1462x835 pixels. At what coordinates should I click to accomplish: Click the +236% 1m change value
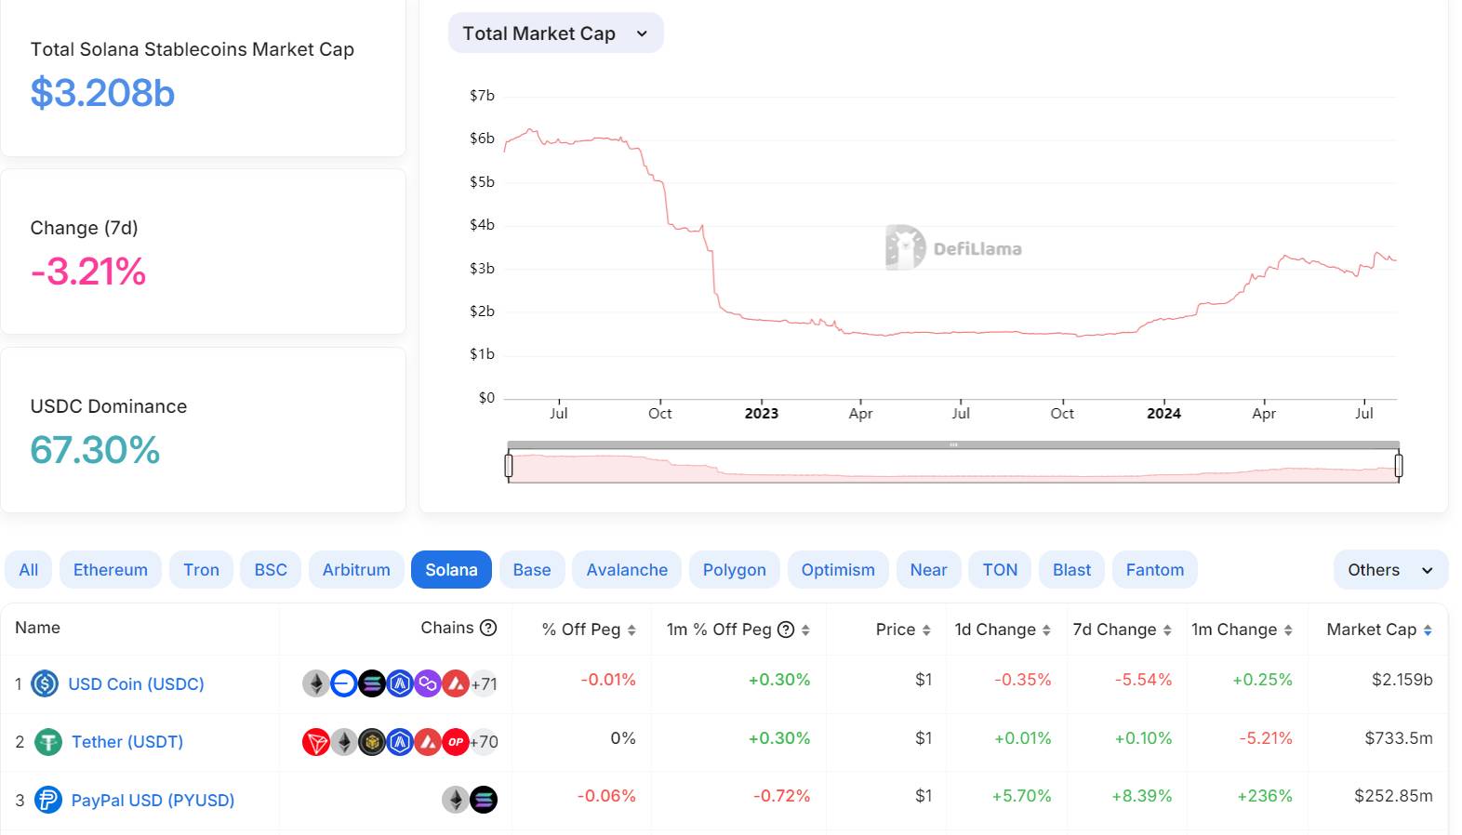tap(1265, 796)
